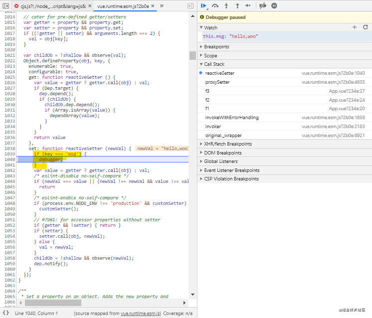Expand XHR/fetch Breakpoints section

point(201,144)
